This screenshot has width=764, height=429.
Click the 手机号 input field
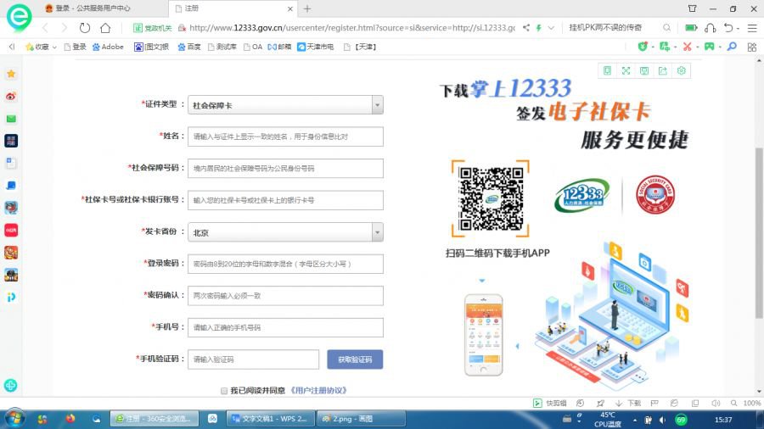point(285,327)
